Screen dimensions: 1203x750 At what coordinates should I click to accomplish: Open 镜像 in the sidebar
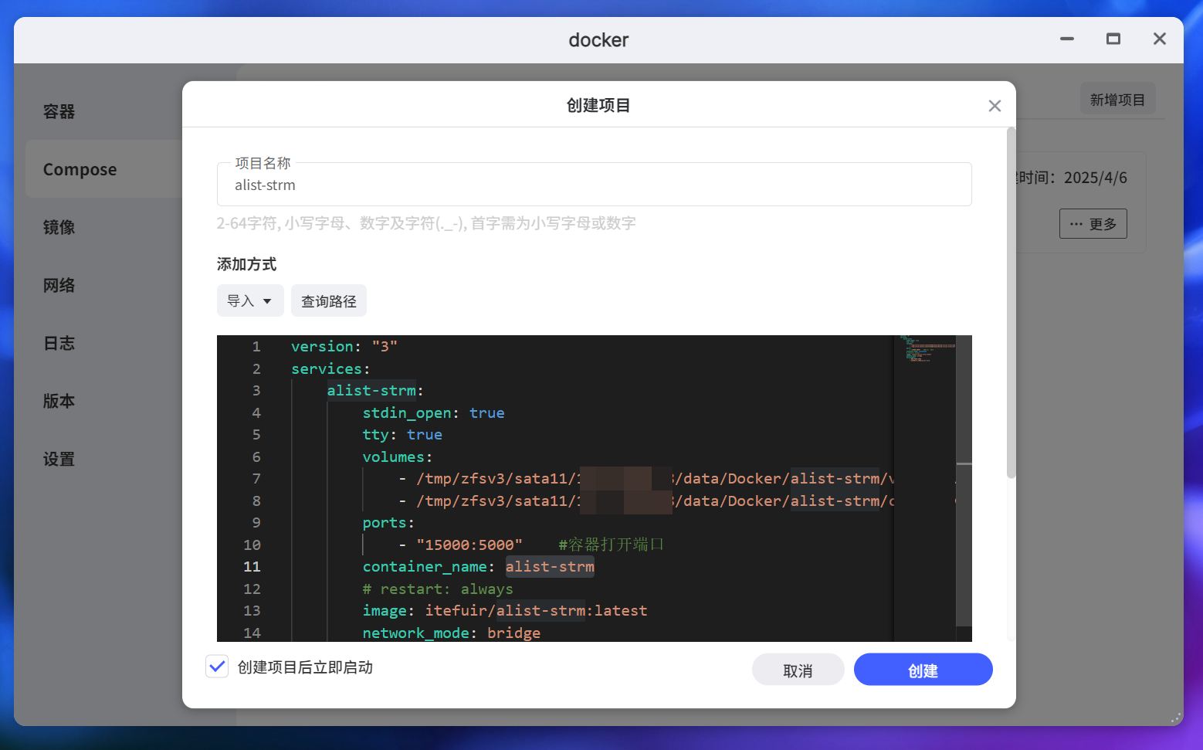click(x=59, y=227)
